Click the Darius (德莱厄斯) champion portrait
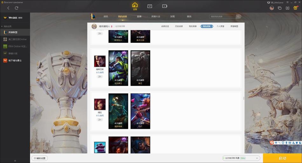This screenshot has width=302, height=163. [x=100, y=61]
